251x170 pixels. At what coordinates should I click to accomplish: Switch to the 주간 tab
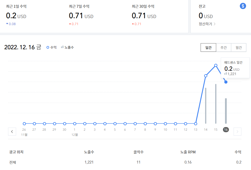coord(223,47)
